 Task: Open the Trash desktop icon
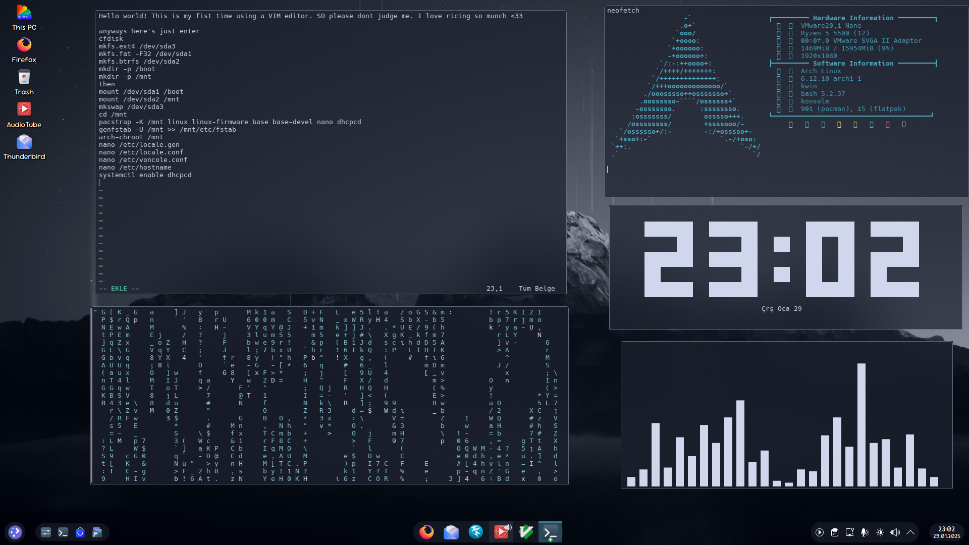tap(24, 82)
